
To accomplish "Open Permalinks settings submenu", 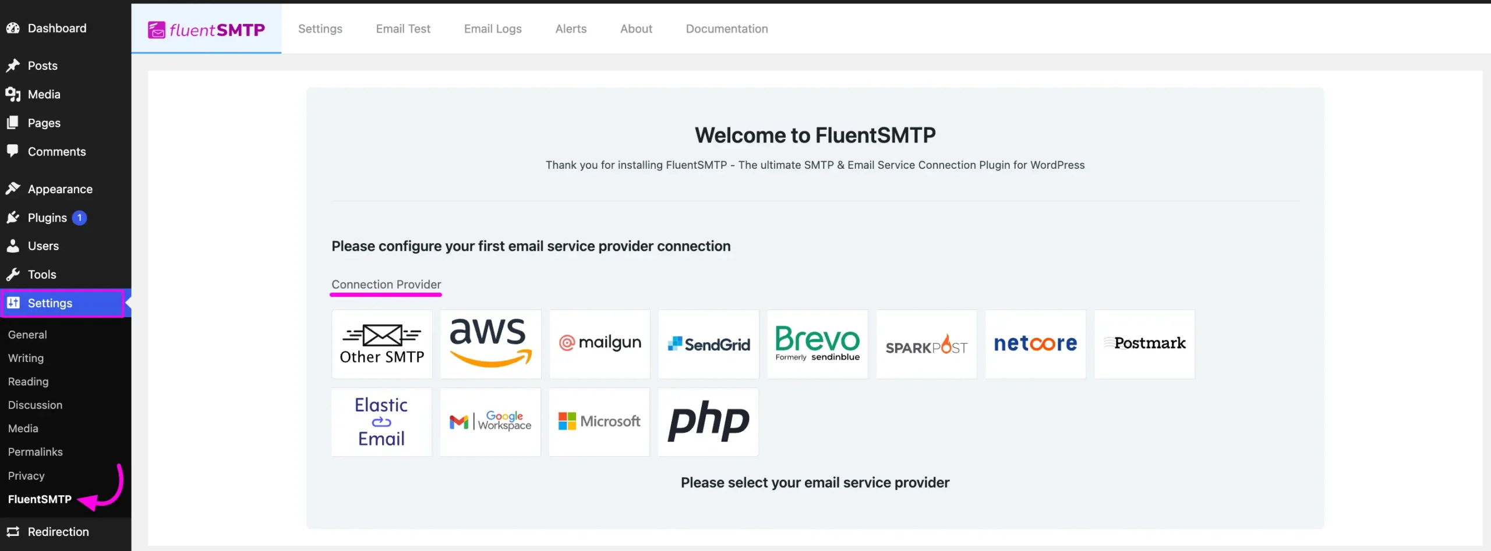I will click(x=35, y=452).
